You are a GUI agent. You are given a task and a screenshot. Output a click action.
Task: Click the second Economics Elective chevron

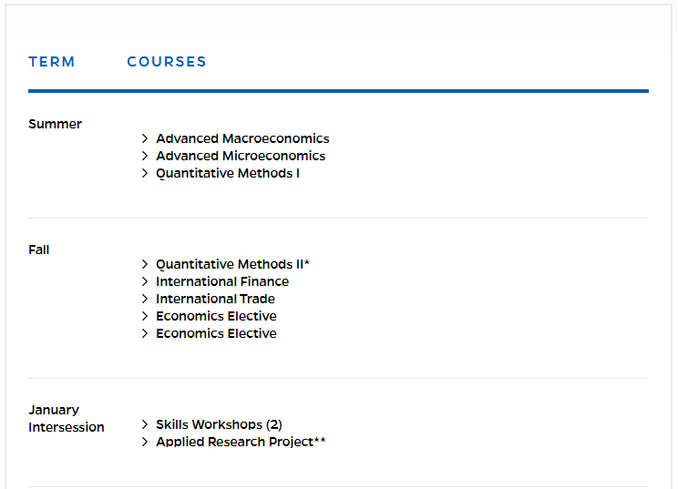[x=145, y=333]
